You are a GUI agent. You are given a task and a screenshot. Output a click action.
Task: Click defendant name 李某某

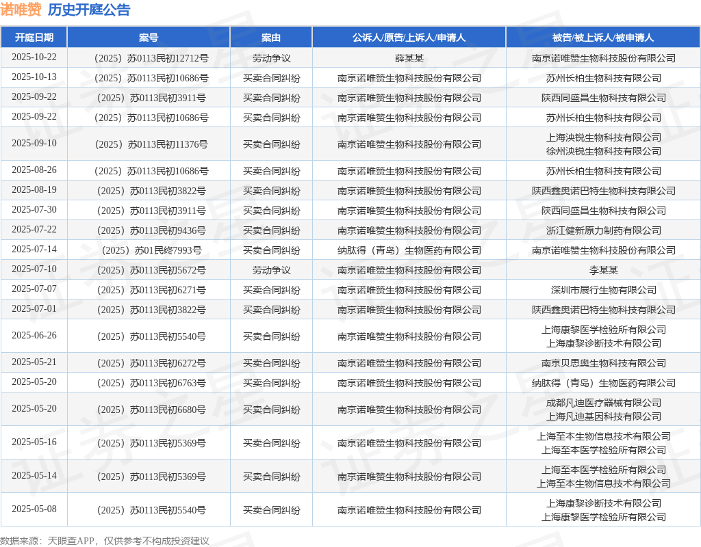click(x=604, y=270)
